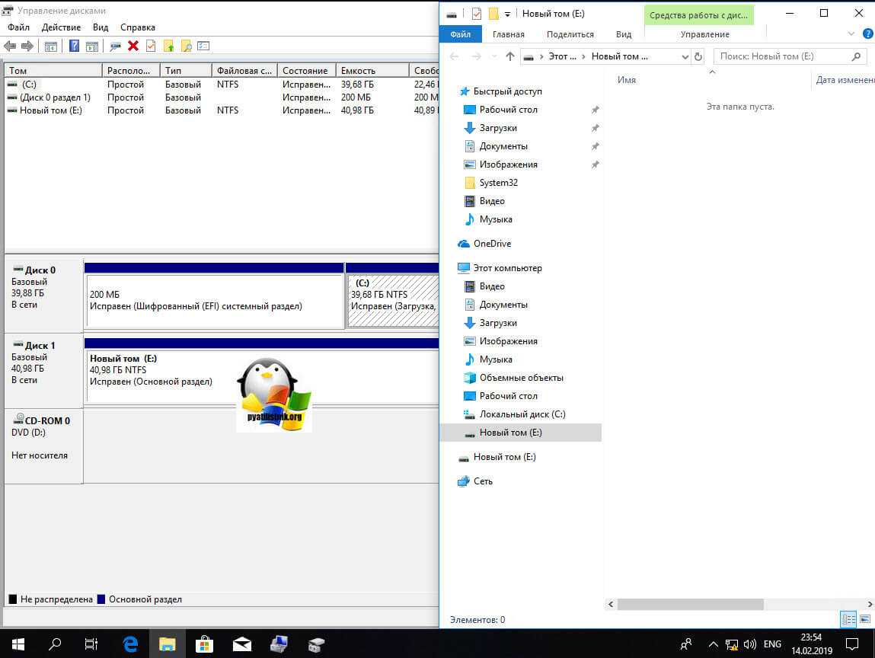The height and width of the screenshot is (658, 875).
Task: Click the Back arrow in Disk Management toolbar
Action: point(11,46)
